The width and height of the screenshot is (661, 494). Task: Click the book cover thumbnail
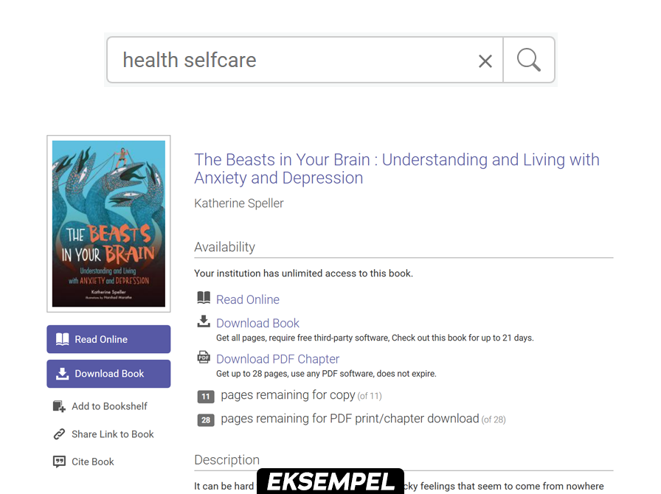[x=108, y=223]
